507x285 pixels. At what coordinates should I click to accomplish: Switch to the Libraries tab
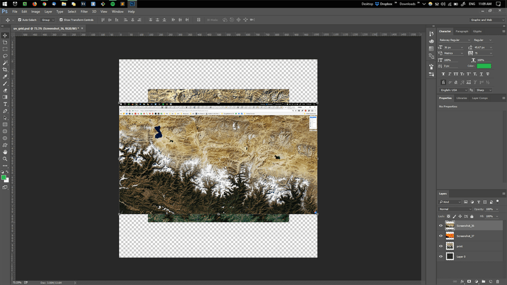[461, 98]
